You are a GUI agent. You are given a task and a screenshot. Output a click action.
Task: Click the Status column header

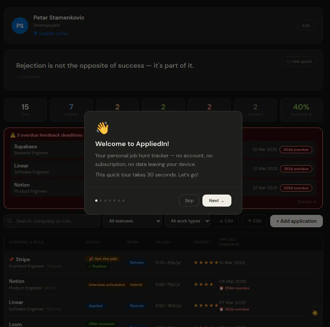click(x=93, y=242)
